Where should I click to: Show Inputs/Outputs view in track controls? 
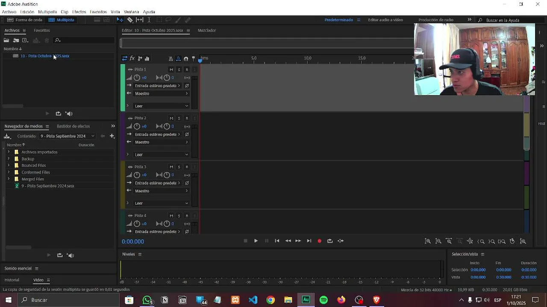click(124, 58)
